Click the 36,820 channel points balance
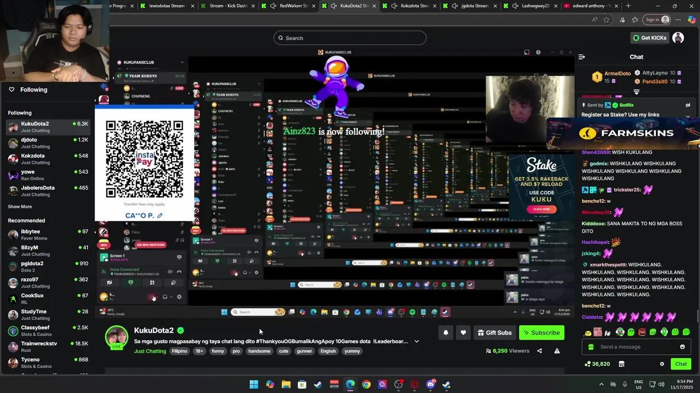 (x=597, y=364)
